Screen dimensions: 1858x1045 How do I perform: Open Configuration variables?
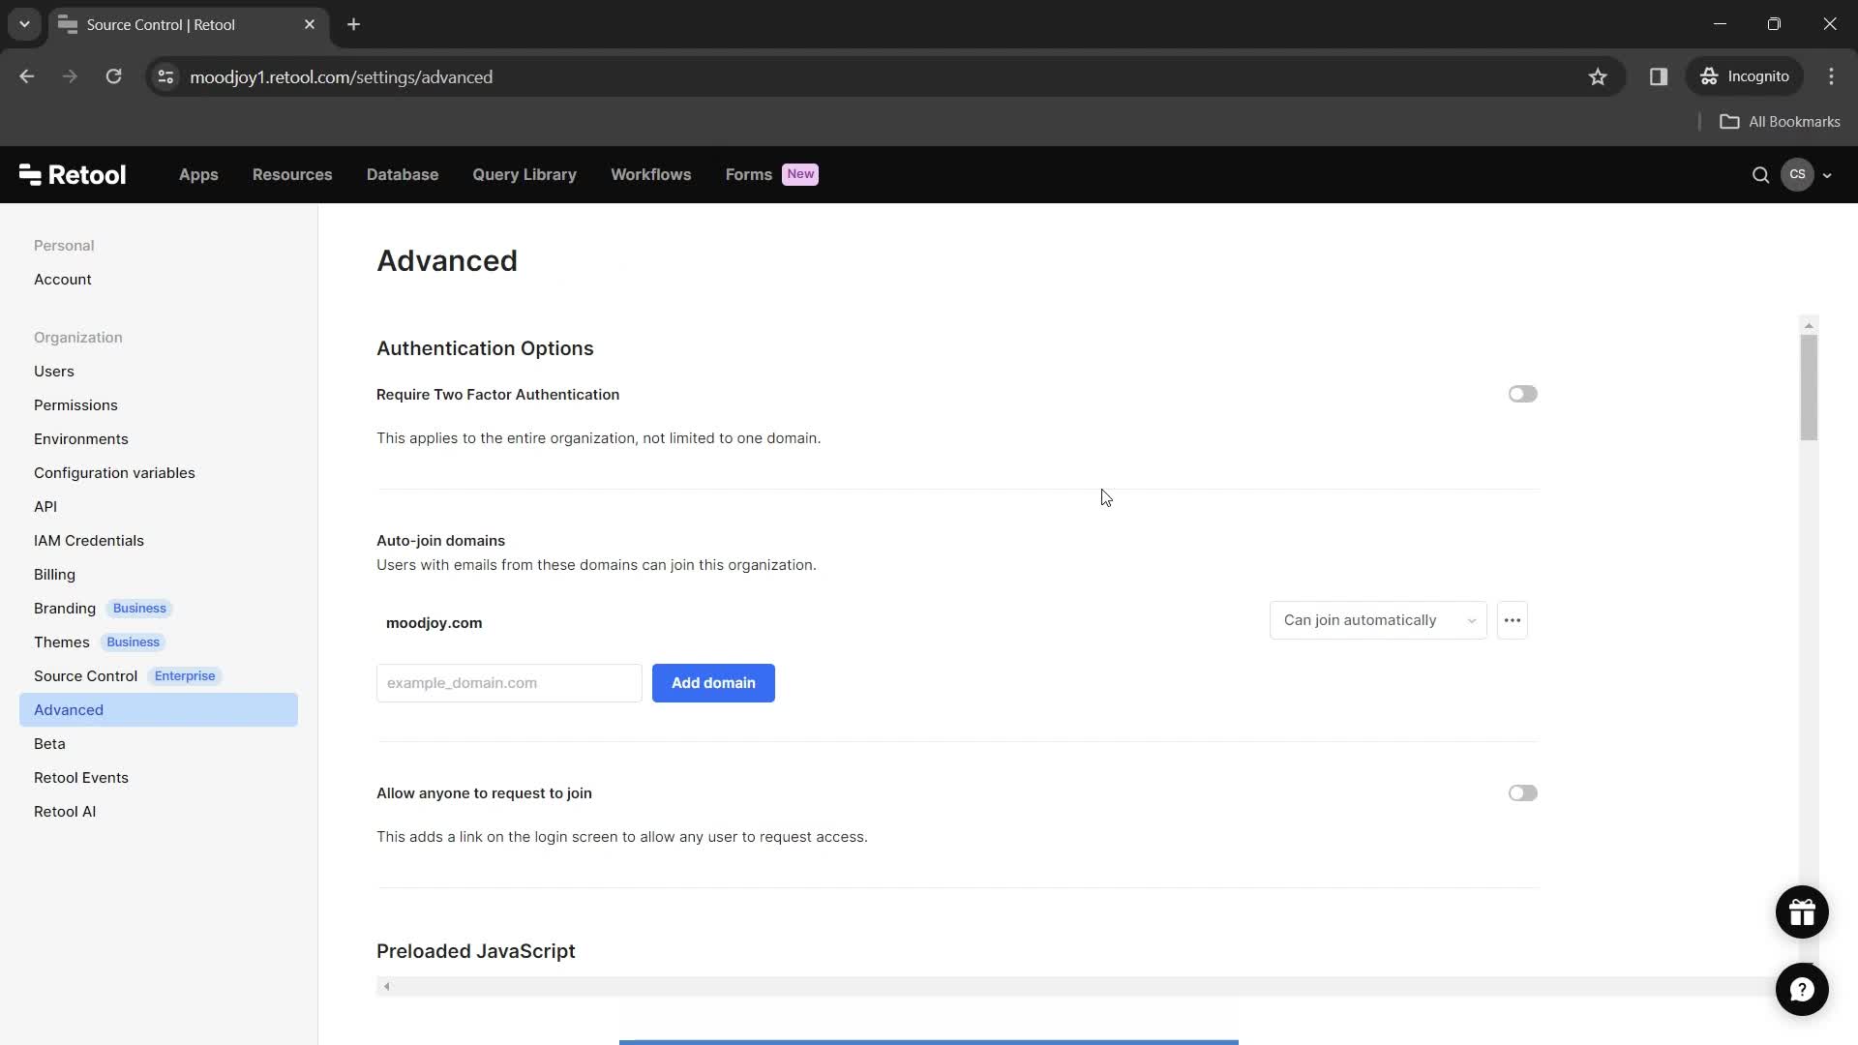pyautogui.click(x=114, y=473)
